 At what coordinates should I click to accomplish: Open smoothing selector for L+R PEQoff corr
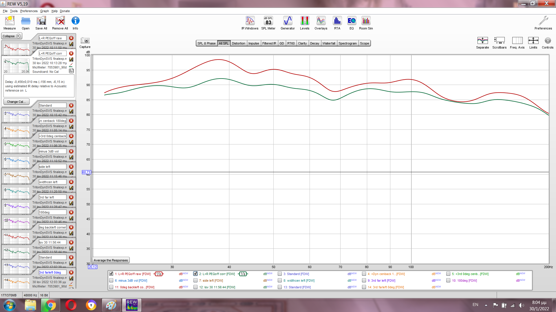(x=243, y=274)
